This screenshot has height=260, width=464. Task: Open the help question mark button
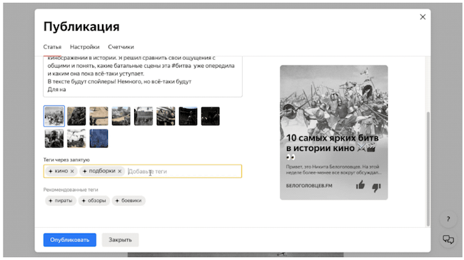tap(448, 219)
